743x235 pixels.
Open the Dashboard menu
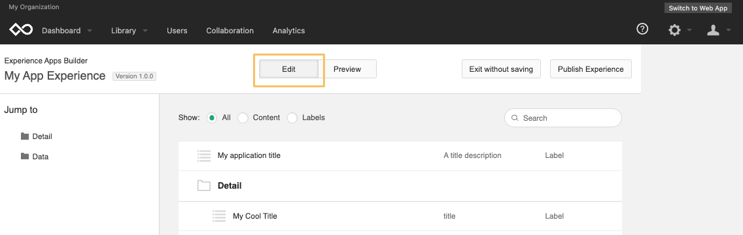click(61, 30)
